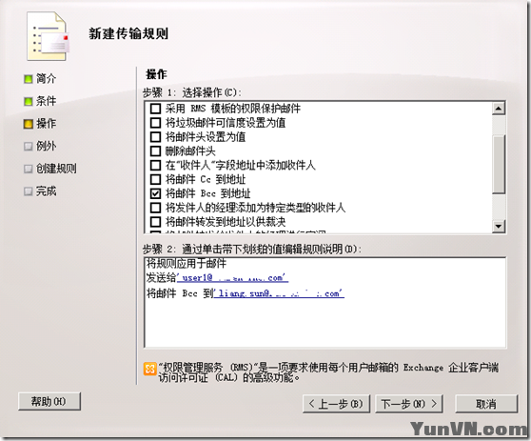The width and height of the screenshot is (531, 441).
Task: Click the gray 完成 step indicator
Action: pos(29,191)
